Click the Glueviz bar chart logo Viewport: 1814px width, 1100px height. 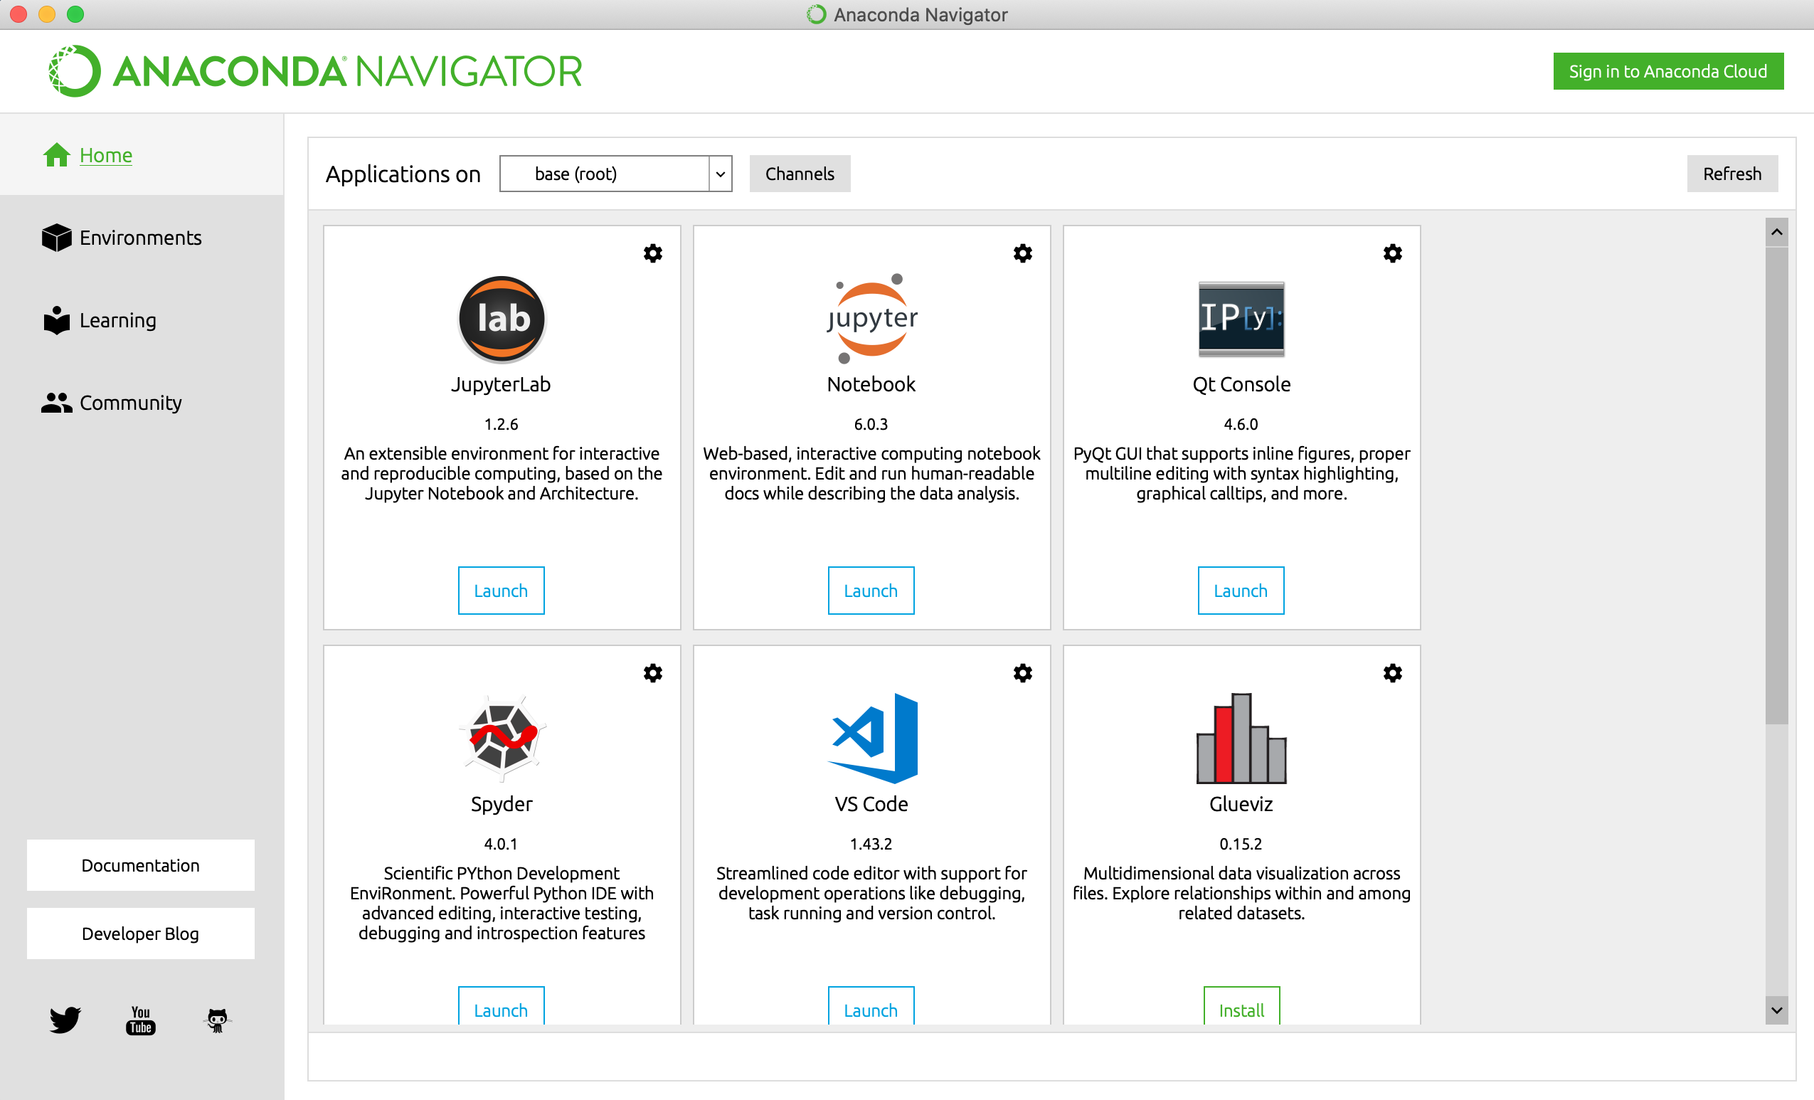click(1241, 738)
